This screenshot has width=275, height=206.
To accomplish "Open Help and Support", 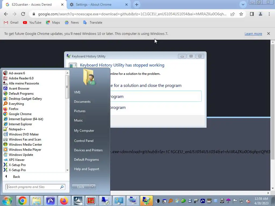I will point(86,169).
